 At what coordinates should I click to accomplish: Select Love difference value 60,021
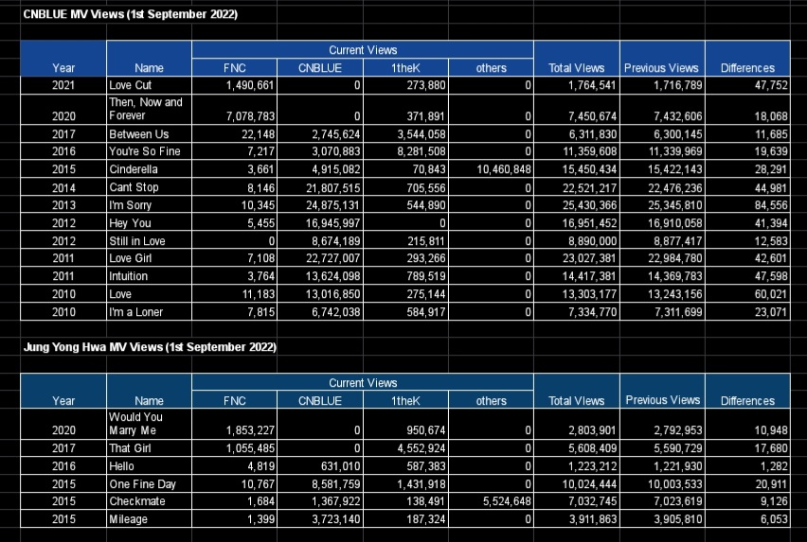(x=748, y=294)
